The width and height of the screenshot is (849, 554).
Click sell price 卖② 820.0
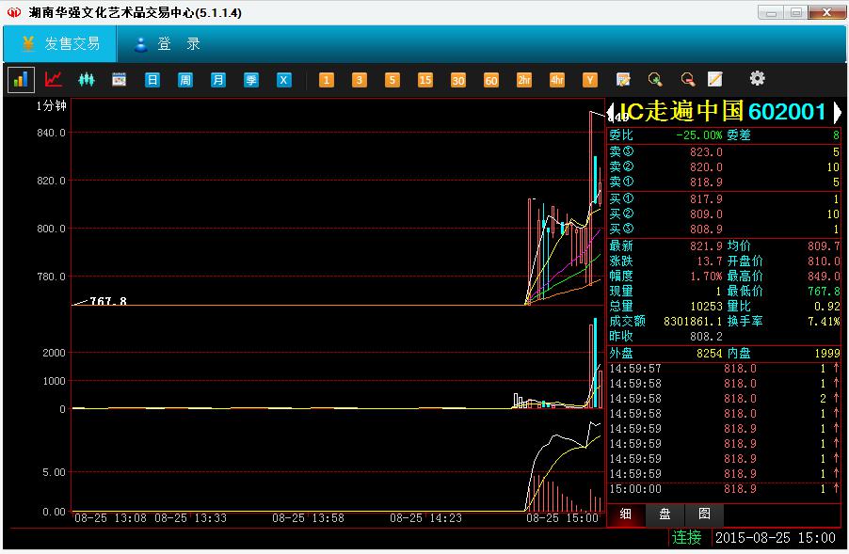(x=706, y=167)
